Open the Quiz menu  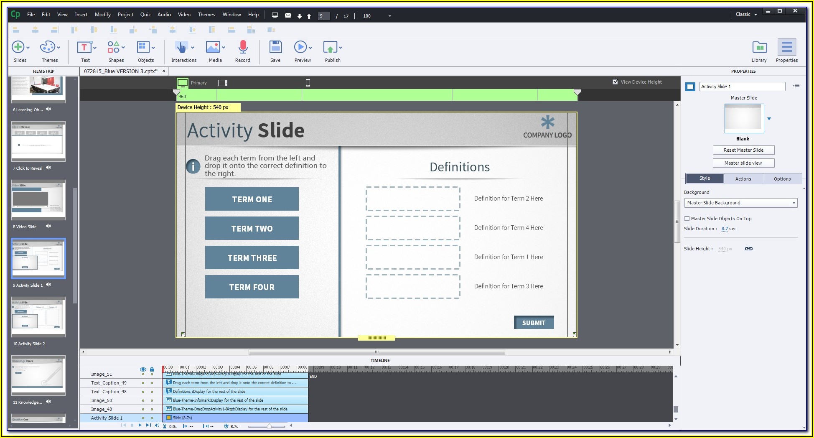click(145, 15)
